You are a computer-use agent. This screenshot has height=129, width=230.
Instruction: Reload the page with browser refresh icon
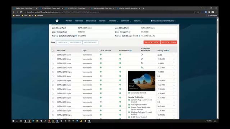coord(21,12)
